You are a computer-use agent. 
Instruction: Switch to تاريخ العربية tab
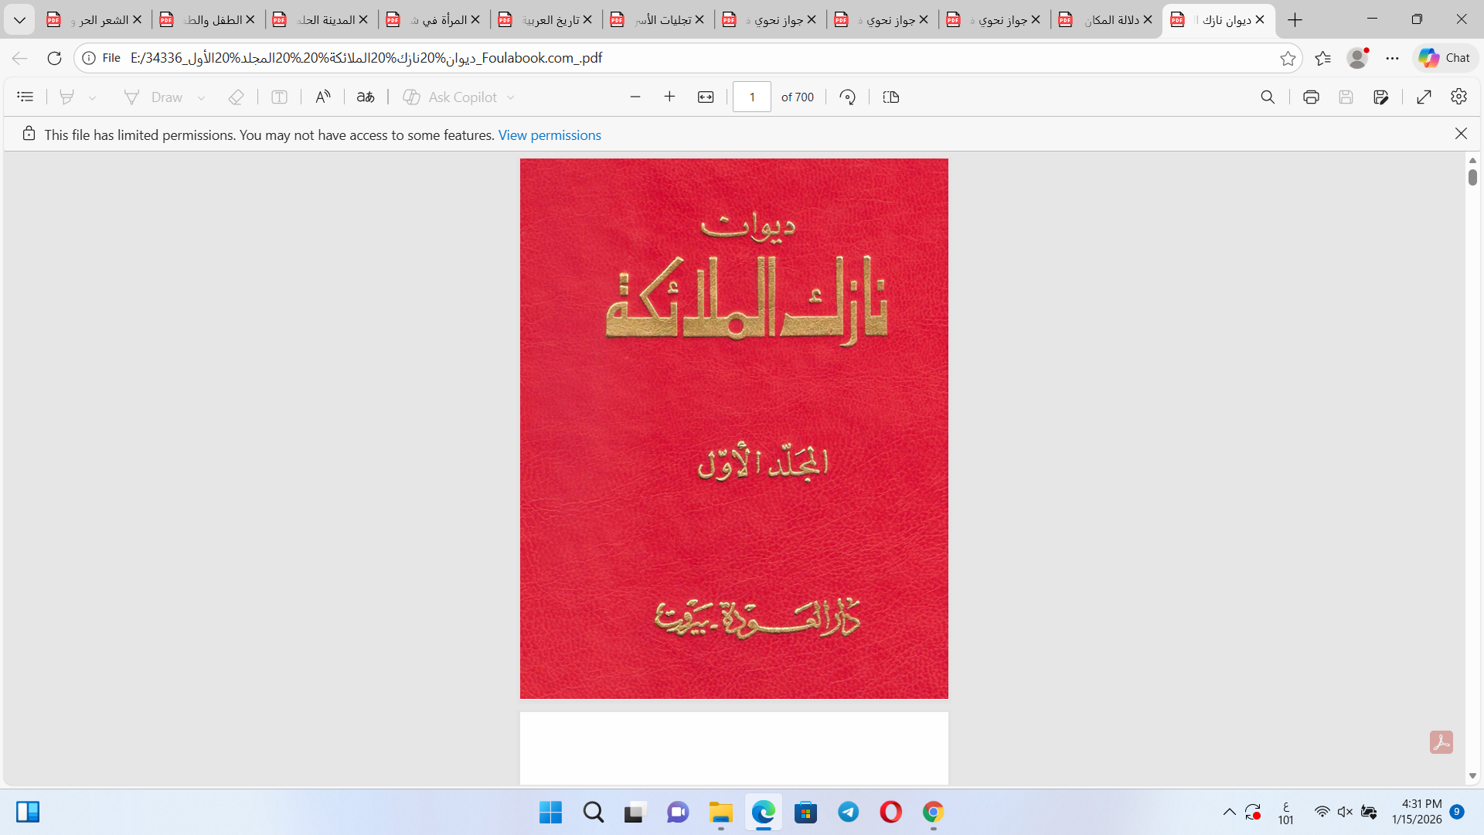coord(544,20)
